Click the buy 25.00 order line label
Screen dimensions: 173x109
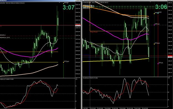click(x=5, y=38)
